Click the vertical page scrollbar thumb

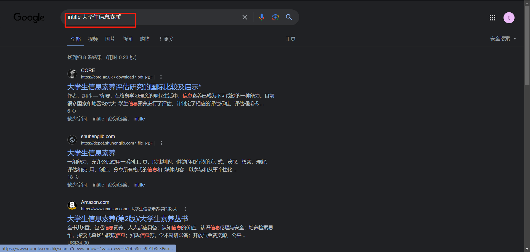[527, 46]
